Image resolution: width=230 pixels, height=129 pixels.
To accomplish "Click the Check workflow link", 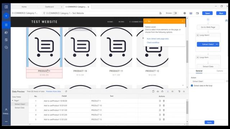I will tap(153, 43).
